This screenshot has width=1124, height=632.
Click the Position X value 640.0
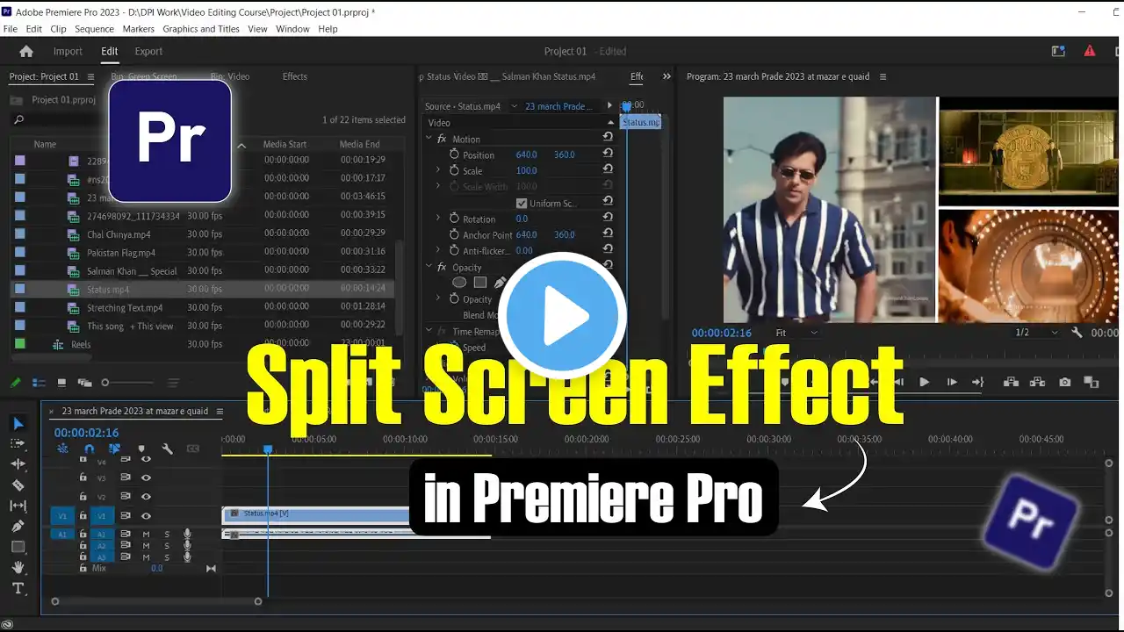click(x=527, y=154)
